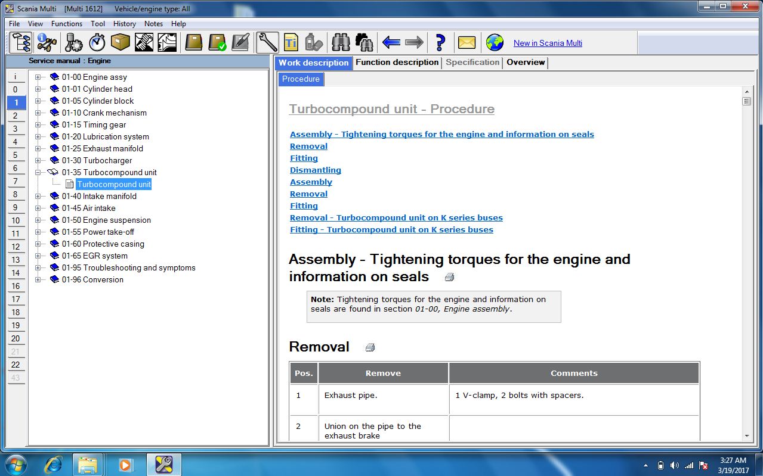The image size is (763, 476).
Task: Follow 'Removal - Turbocompound unit on K series buses' link
Action: click(x=396, y=217)
